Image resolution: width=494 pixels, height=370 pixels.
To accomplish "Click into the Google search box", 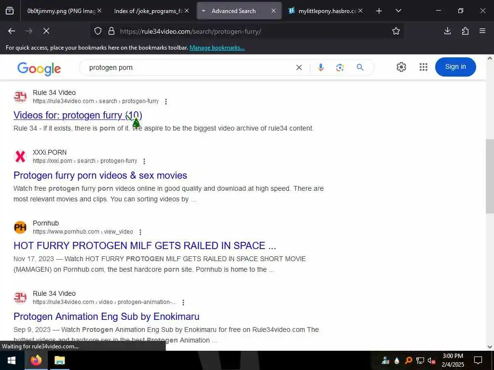I will click(x=189, y=67).
